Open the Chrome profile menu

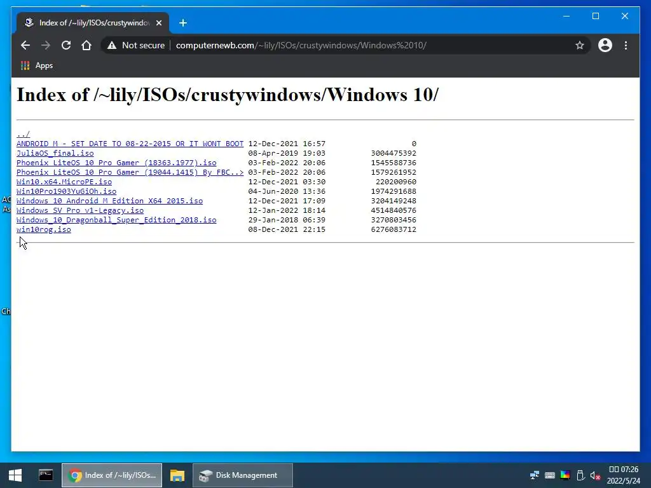point(605,45)
